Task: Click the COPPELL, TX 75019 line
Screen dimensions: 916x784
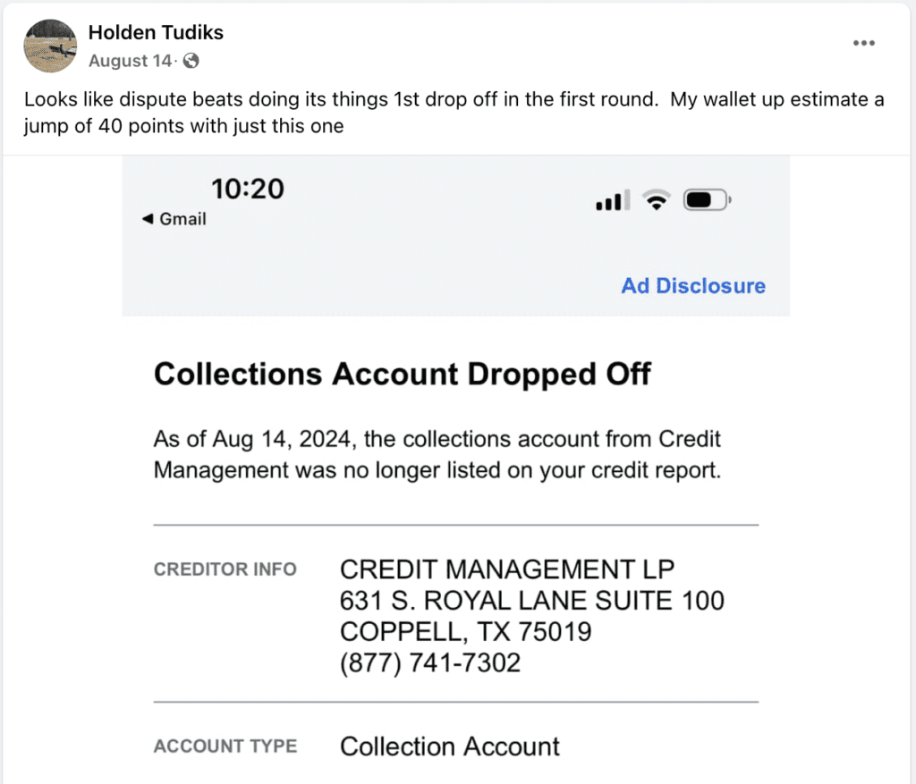Action: coord(465,632)
